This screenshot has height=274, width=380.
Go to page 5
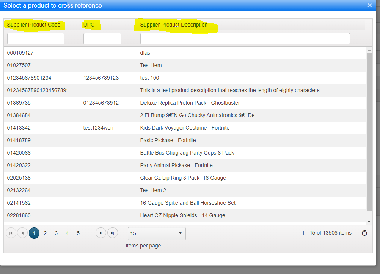pyautogui.click(x=78, y=233)
